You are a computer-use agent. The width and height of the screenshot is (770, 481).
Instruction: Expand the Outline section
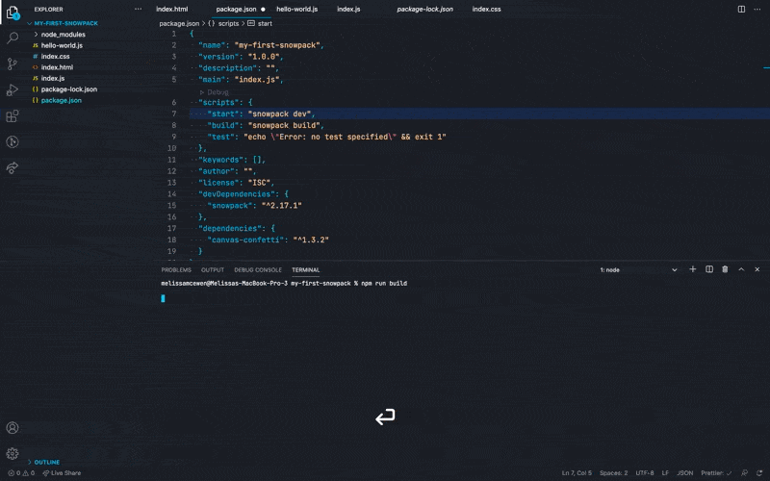click(46, 462)
